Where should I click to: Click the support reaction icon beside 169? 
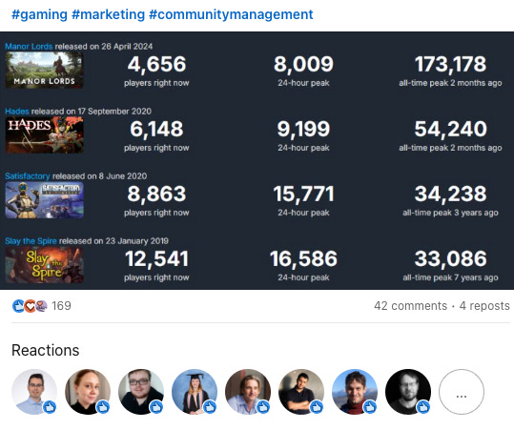click(x=41, y=306)
